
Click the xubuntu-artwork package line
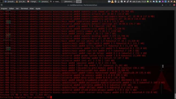[x=64, y=14]
